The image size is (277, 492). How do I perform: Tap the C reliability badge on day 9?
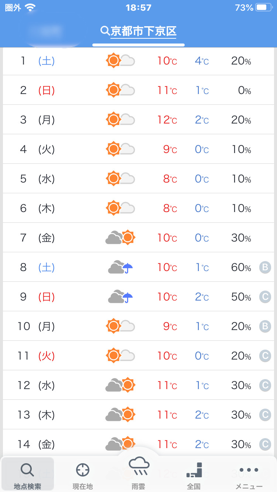pyautogui.click(x=265, y=297)
